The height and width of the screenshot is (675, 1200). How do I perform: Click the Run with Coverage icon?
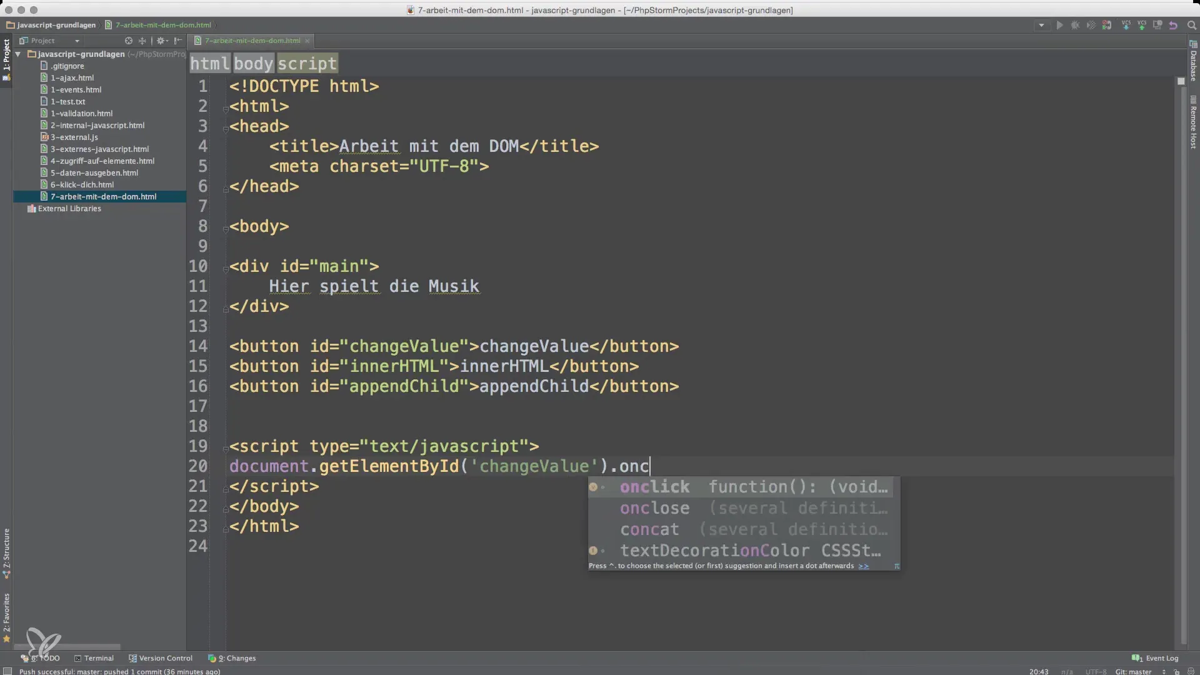[x=1091, y=26]
